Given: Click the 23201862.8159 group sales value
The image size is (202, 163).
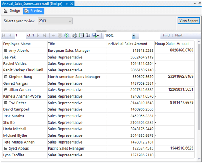Looking at the screenshot, I should 181,77.
